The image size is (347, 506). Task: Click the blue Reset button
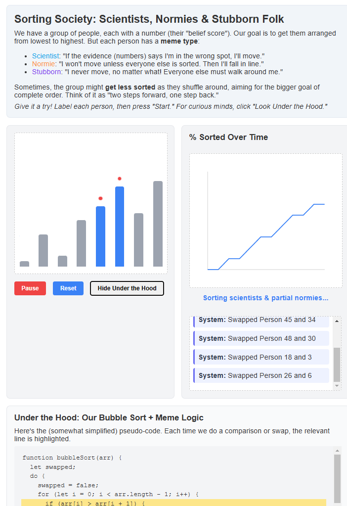click(68, 288)
